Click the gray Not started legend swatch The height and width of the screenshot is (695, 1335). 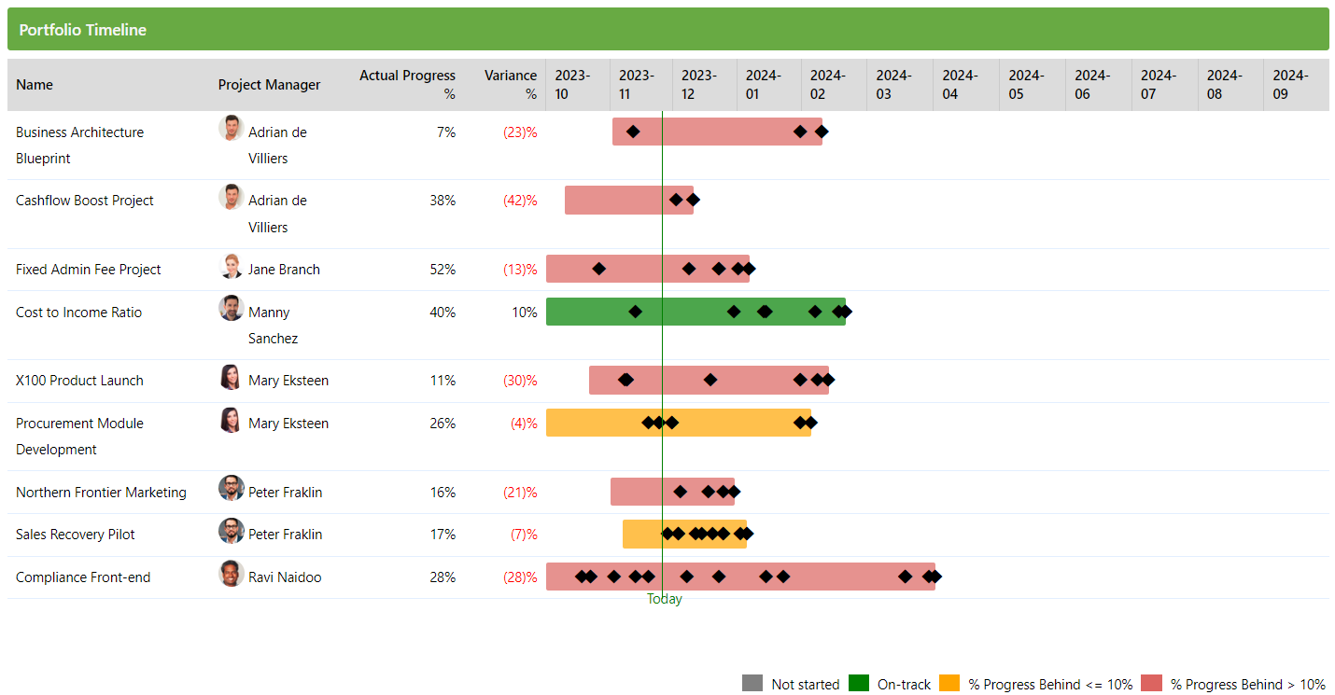pos(752,684)
